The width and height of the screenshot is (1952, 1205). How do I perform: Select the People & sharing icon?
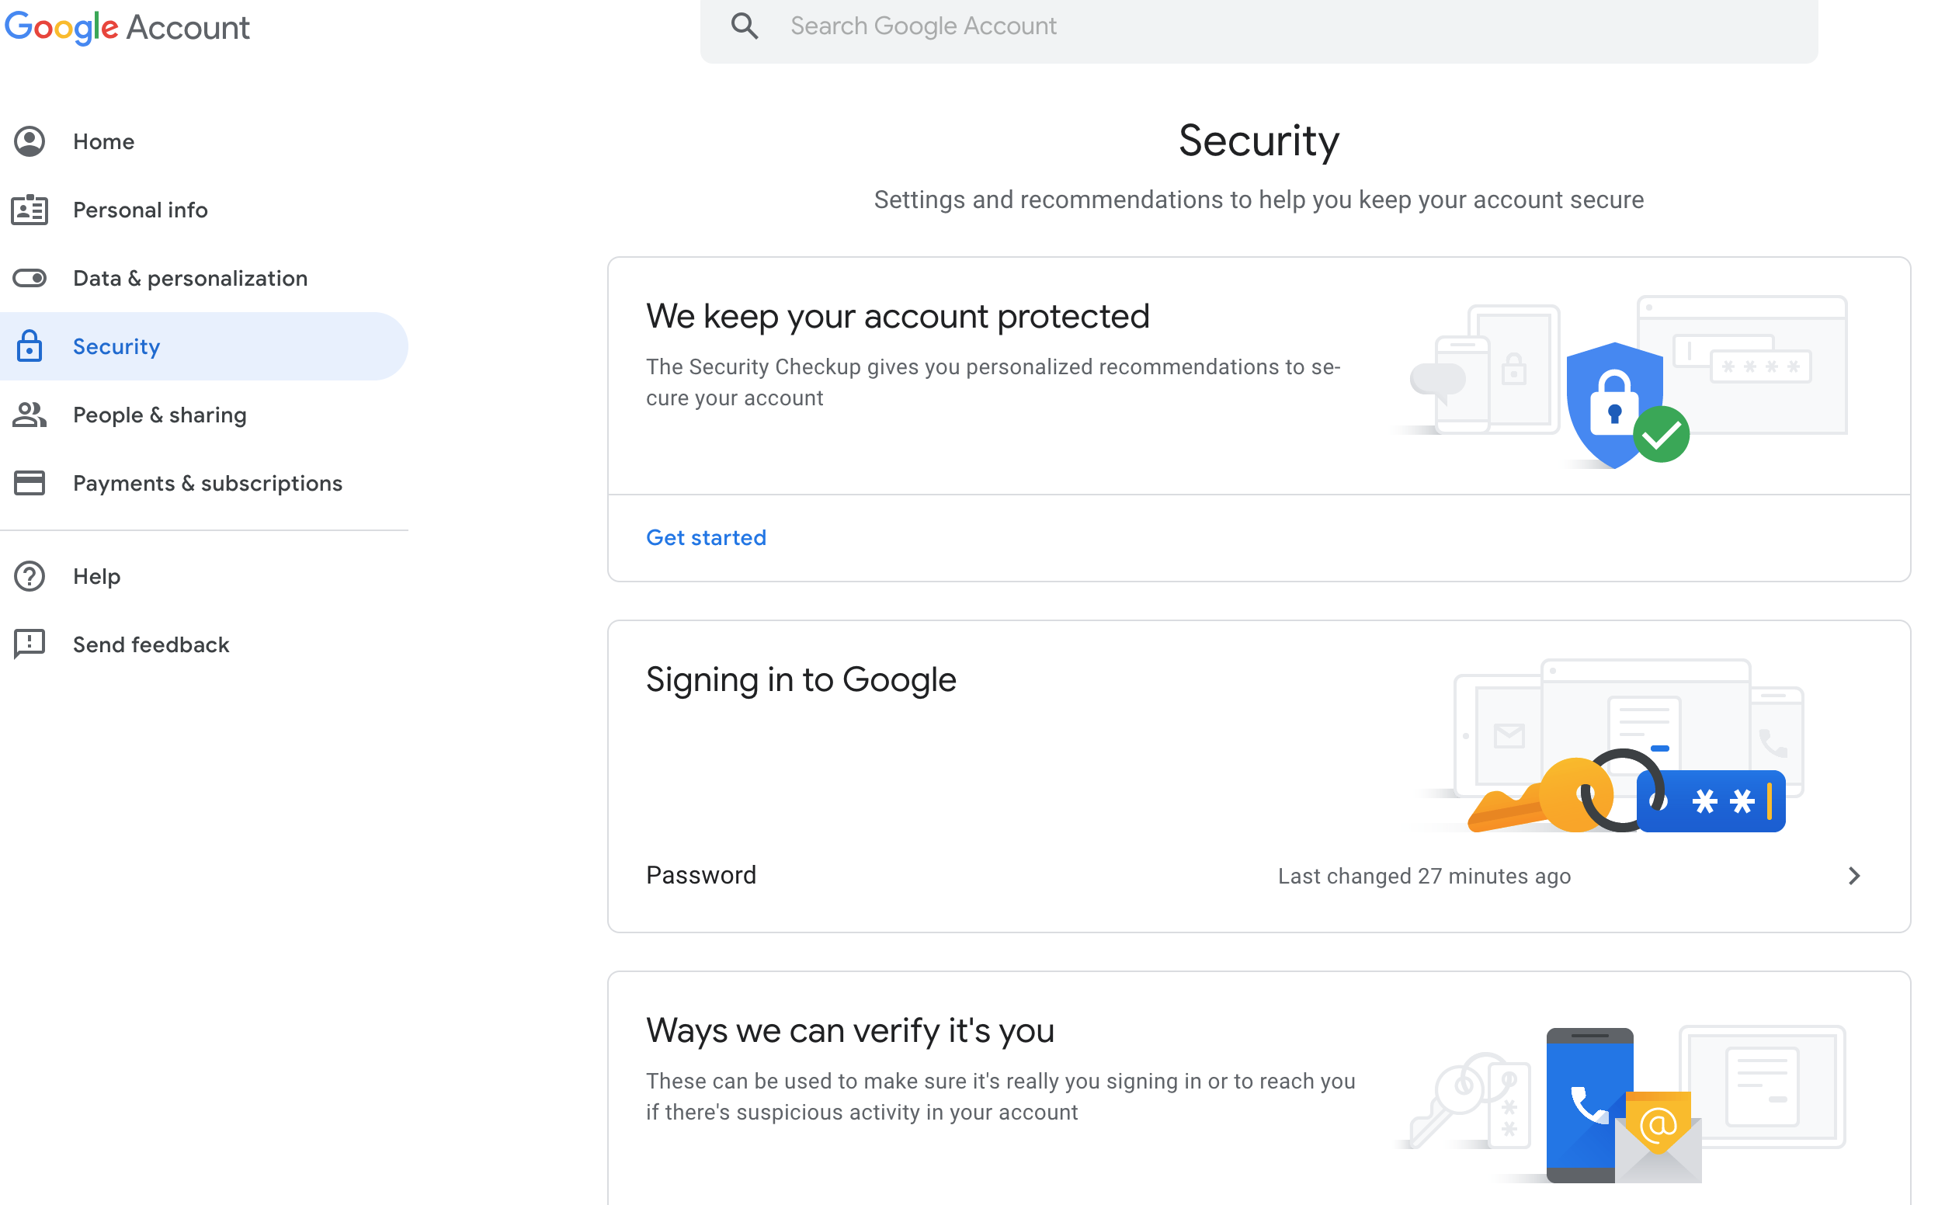29,415
